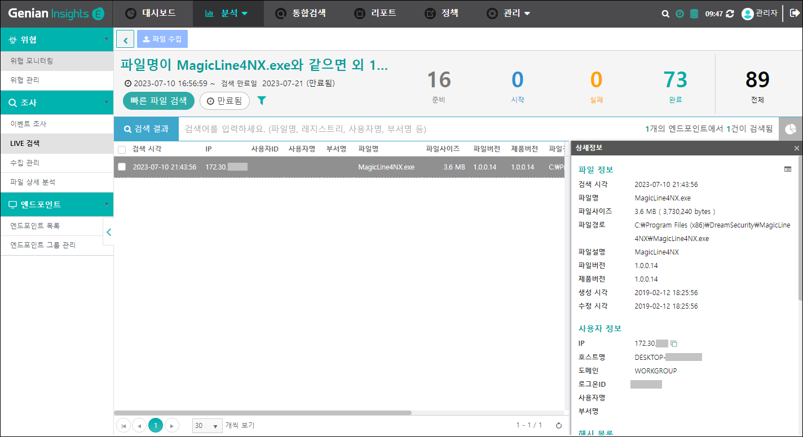Check the select-all checkbox in table header

point(122,149)
